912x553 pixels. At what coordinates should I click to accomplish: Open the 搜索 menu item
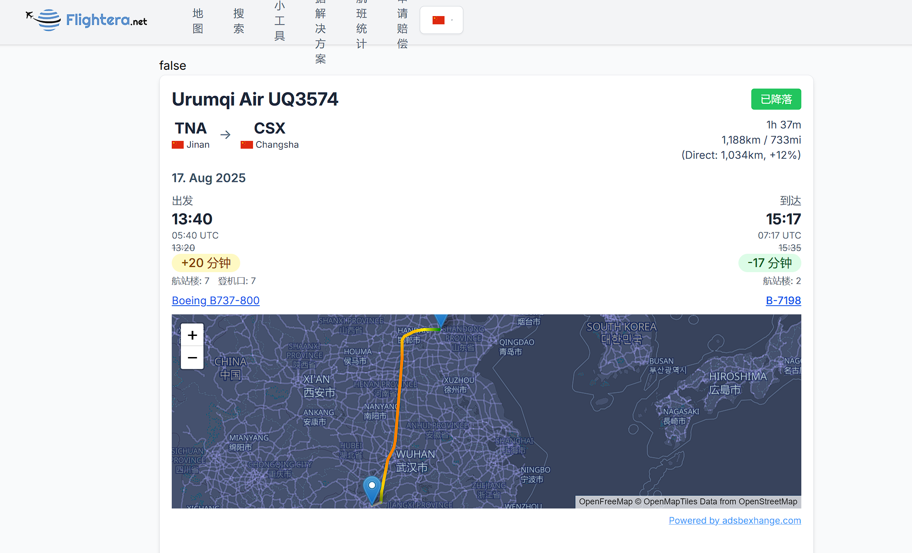239,21
